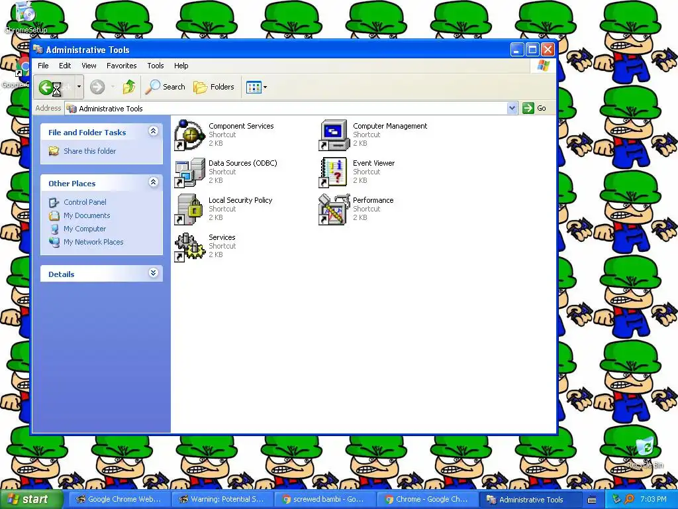
Task: Select the Event Viewer icon
Action: 334,172
